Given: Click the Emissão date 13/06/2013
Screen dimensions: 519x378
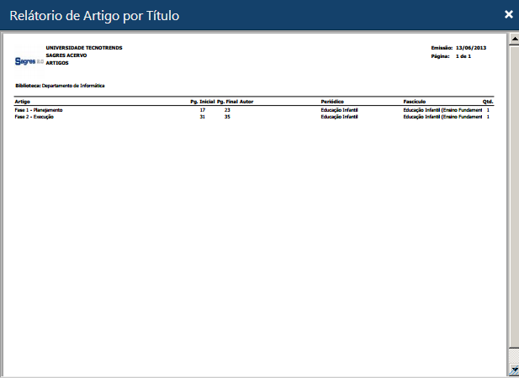Looking at the screenshot, I should pyautogui.click(x=471, y=48).
